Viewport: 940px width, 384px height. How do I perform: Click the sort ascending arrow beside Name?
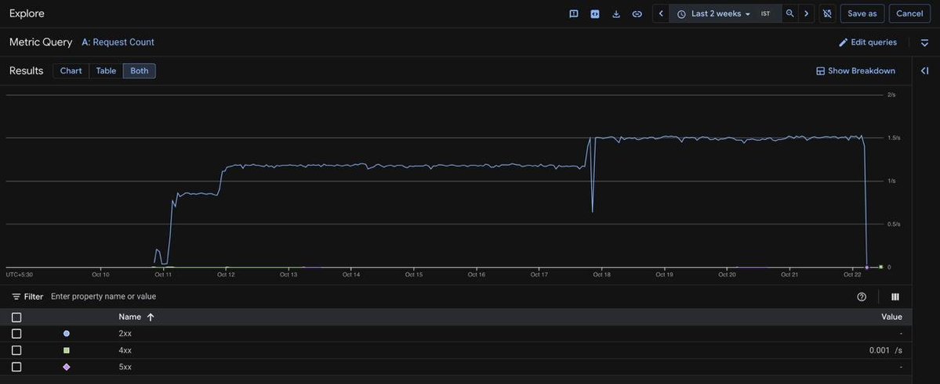[x=151, y=317]
